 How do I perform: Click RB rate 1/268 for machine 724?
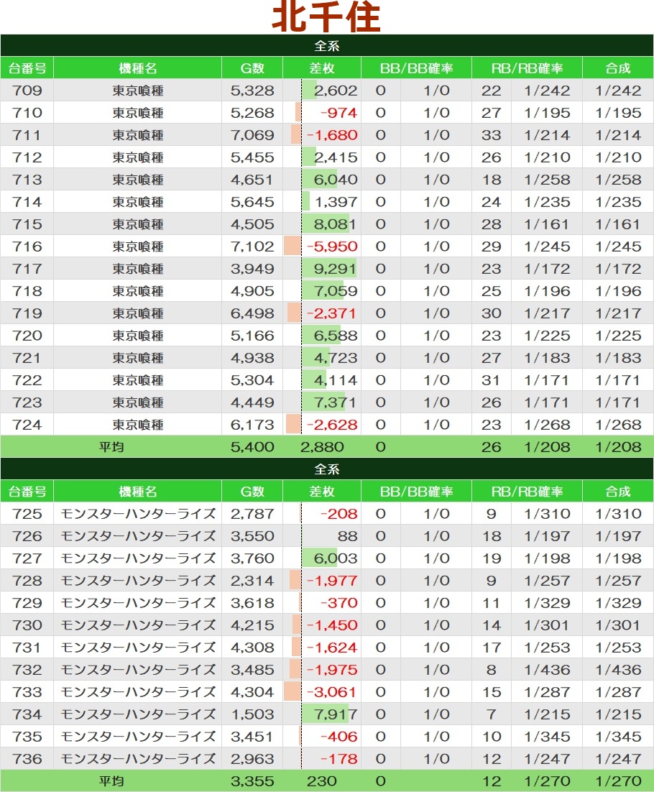[547, 425]
